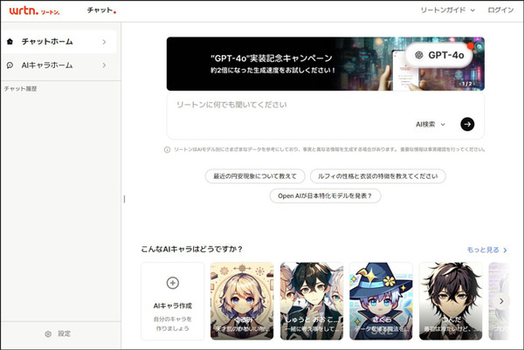Click the home icon beside チャットホーム

tap(10, 41)
